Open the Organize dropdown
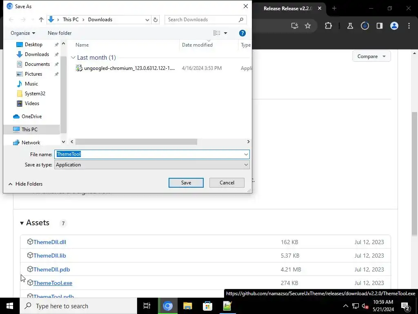 coord(23,33)
